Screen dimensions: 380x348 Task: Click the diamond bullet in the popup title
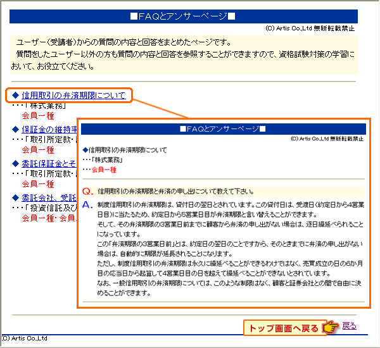[x=85, y=151]
